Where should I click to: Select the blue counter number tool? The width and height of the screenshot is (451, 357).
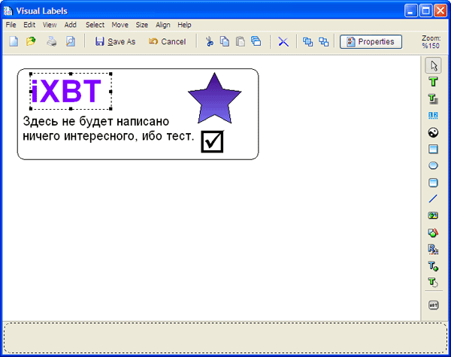433,115
